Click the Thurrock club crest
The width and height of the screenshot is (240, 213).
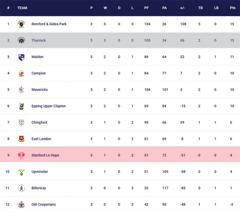(21, 40)
